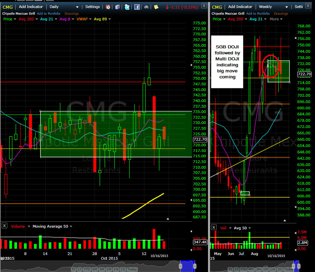Click Daily price axis arrow near 695.00
Screen dimensions: 315x272
(191, 200)
